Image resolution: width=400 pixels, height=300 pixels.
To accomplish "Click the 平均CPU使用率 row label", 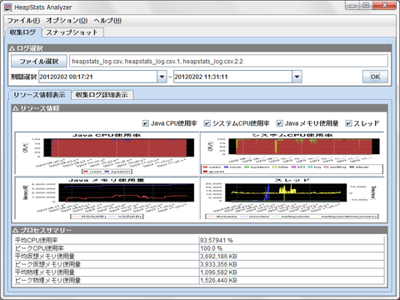I will tap(37, 240).
